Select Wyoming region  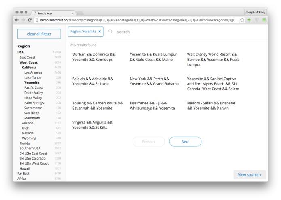point(29,138)
